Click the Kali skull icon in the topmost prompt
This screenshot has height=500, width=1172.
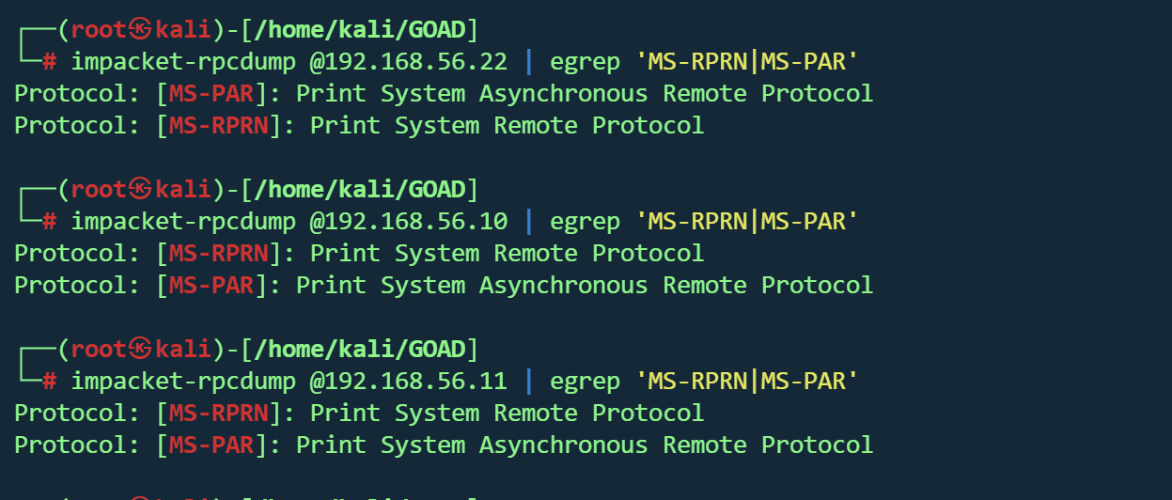coord(140,30)
